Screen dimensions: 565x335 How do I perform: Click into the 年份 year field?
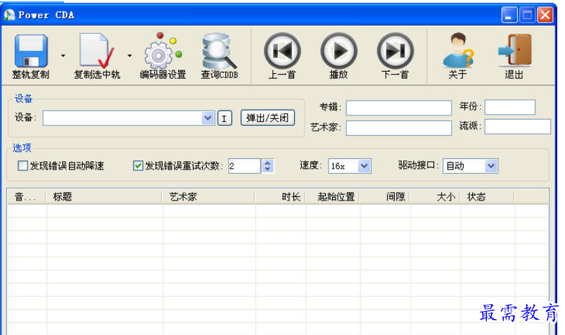pyautogui.click(x=510, y=107)
